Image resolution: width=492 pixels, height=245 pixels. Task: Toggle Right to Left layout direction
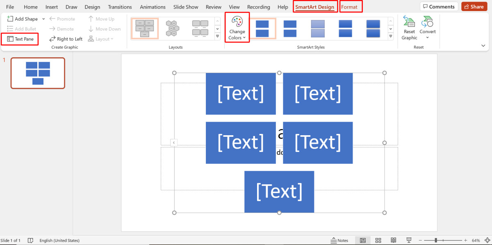coord(66,39)
